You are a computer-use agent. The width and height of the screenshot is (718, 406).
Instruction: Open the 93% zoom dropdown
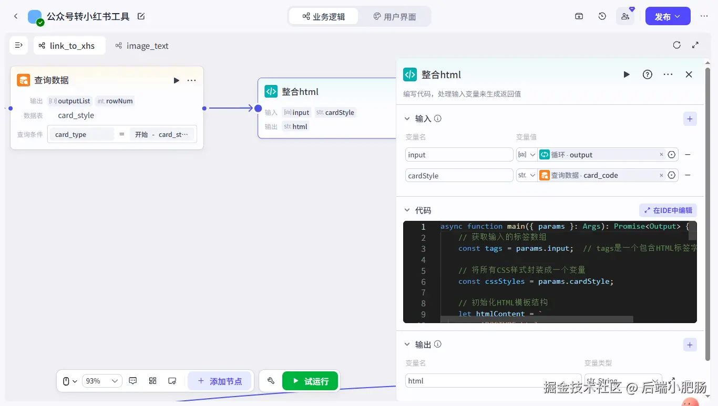click(102, 381)
